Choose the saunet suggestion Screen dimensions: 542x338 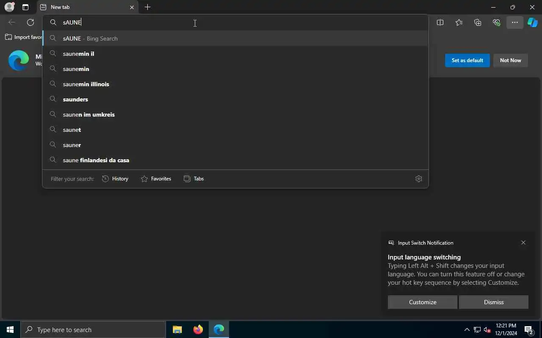[x=235, y=130]
